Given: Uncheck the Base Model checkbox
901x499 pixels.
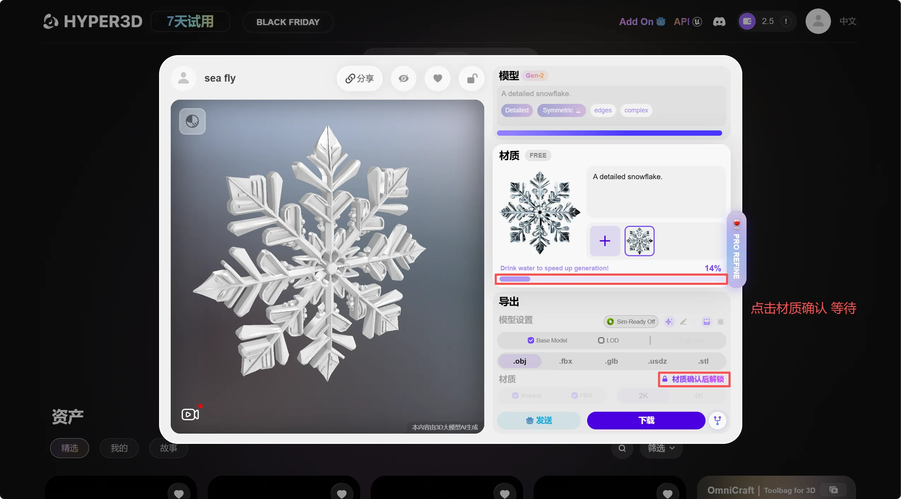Looking at the screenshot, I should click(x=531, y=340).
